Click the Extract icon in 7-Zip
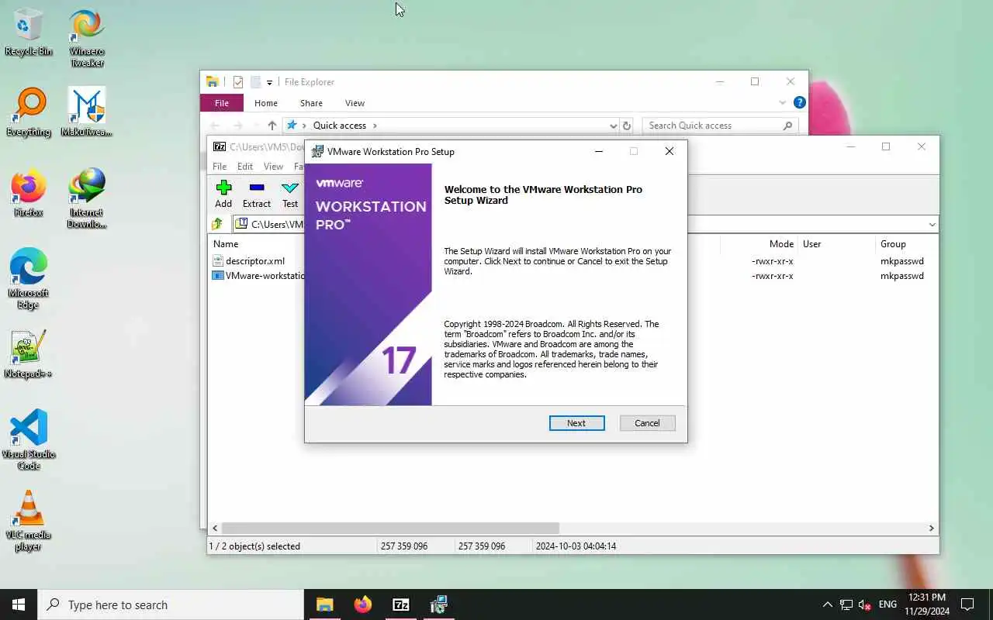Viewport: 993px width, 620px height. point(257,194)
